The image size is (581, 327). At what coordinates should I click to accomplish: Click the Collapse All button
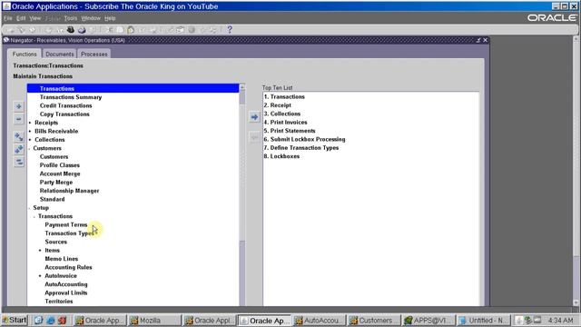coord(19,162)
